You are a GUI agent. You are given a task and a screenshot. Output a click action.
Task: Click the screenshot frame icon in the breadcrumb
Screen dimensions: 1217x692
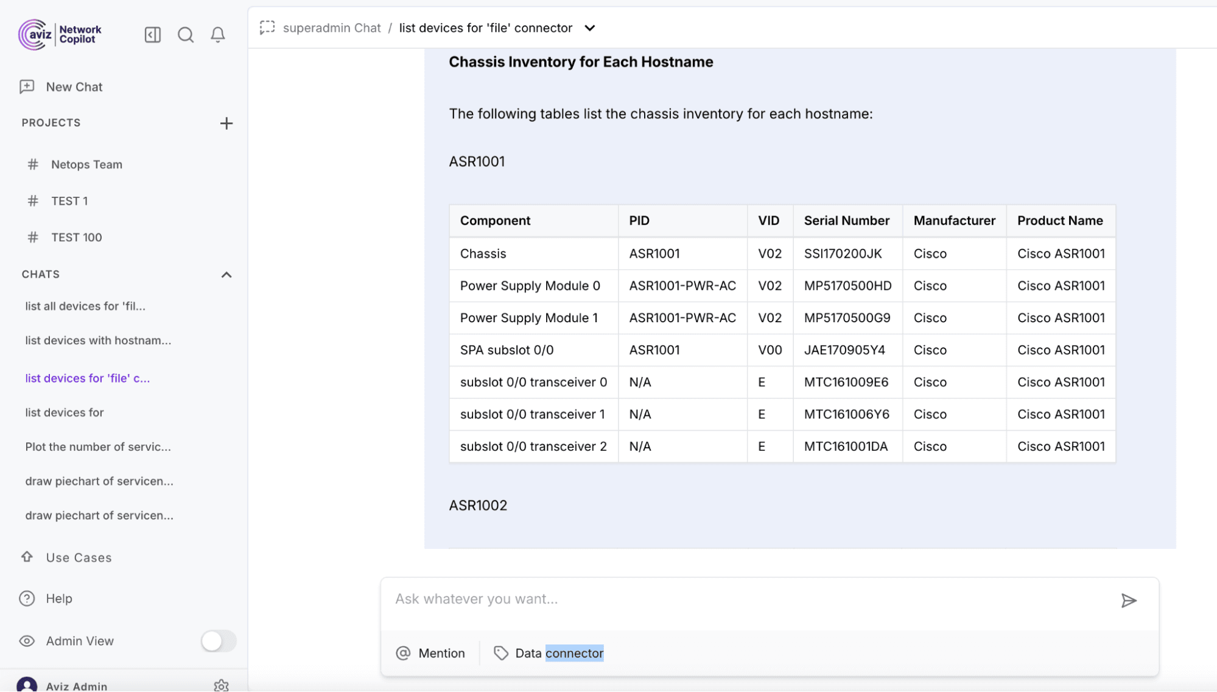(x=267, y=27)
